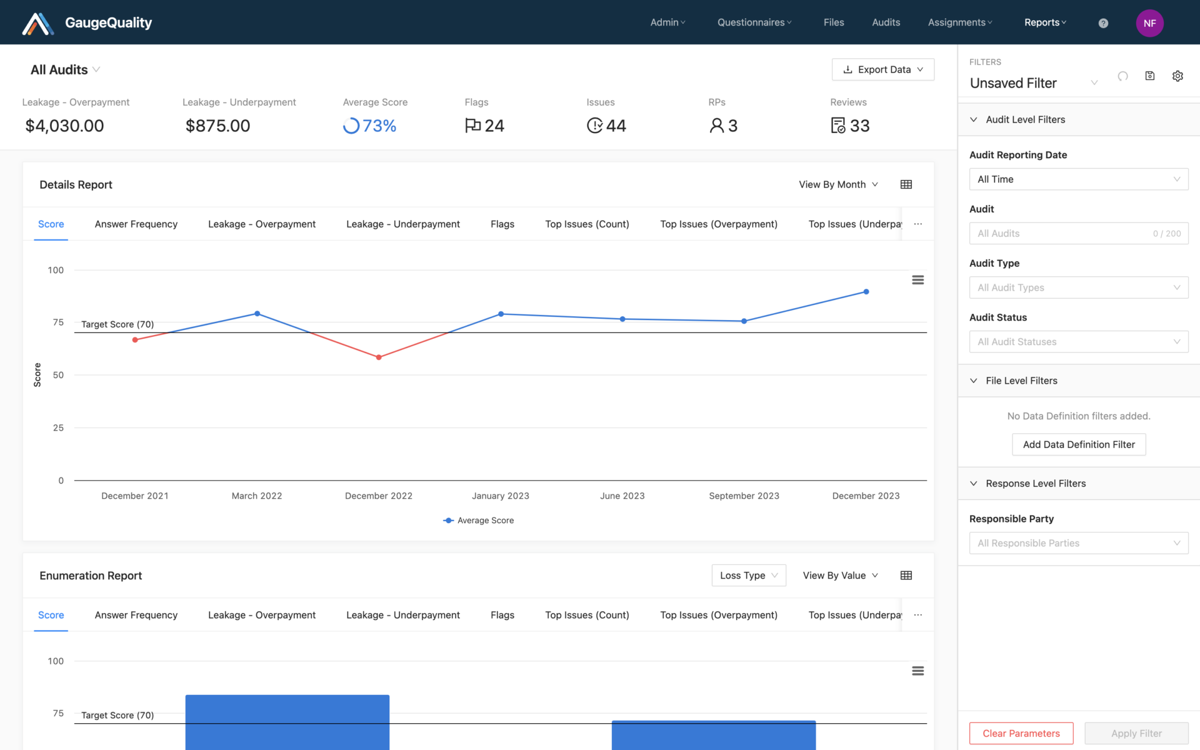Click the Average Score progress ring
Image resolution: width=1200 pixels, height=750 pixels.
351,126
